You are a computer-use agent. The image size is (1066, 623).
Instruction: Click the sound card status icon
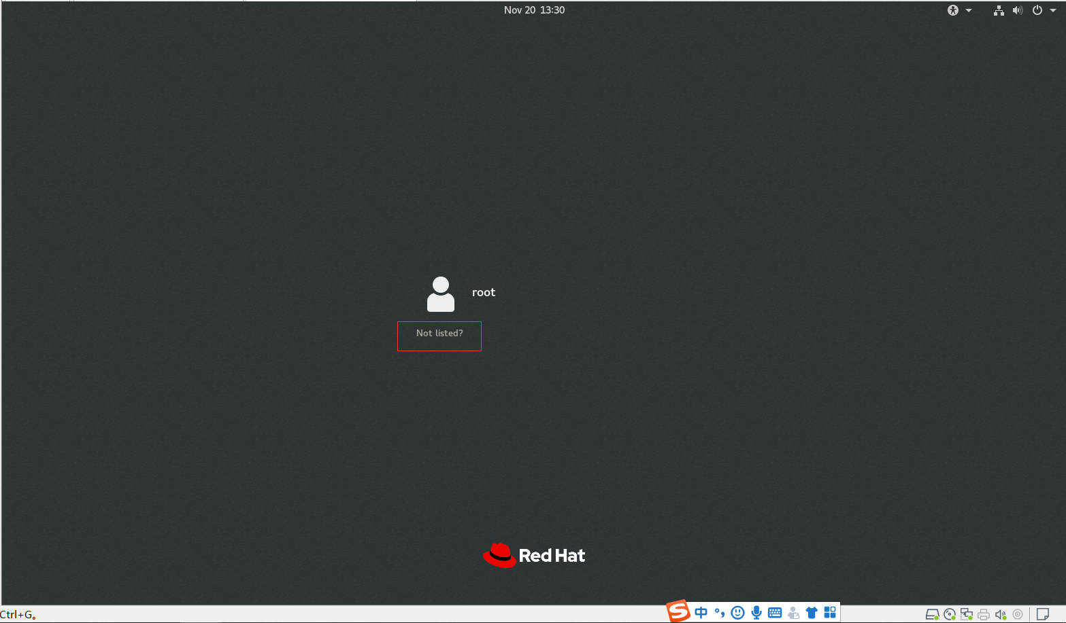(x=1001, y=615)
